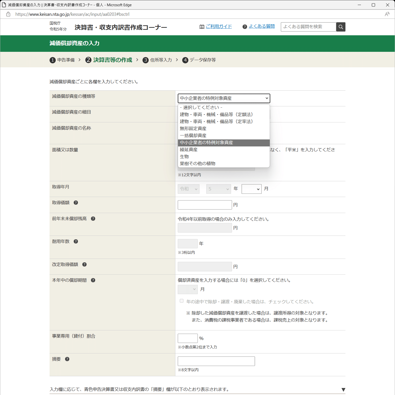Open the 減価償却資産の種類等 dropdown
This screenshot has width=395, height=395.
click(x=224, y=98)
